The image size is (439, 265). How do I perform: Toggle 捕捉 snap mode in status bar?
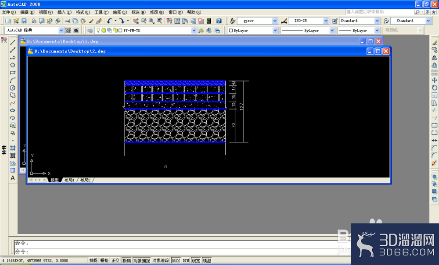94,261
